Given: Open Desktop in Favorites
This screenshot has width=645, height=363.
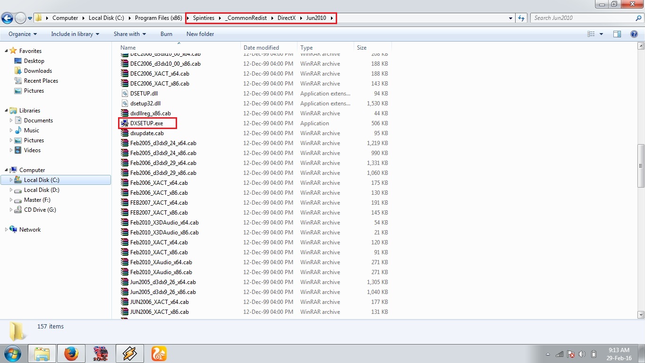Looking at the screenshot, I should pos(34,61).
